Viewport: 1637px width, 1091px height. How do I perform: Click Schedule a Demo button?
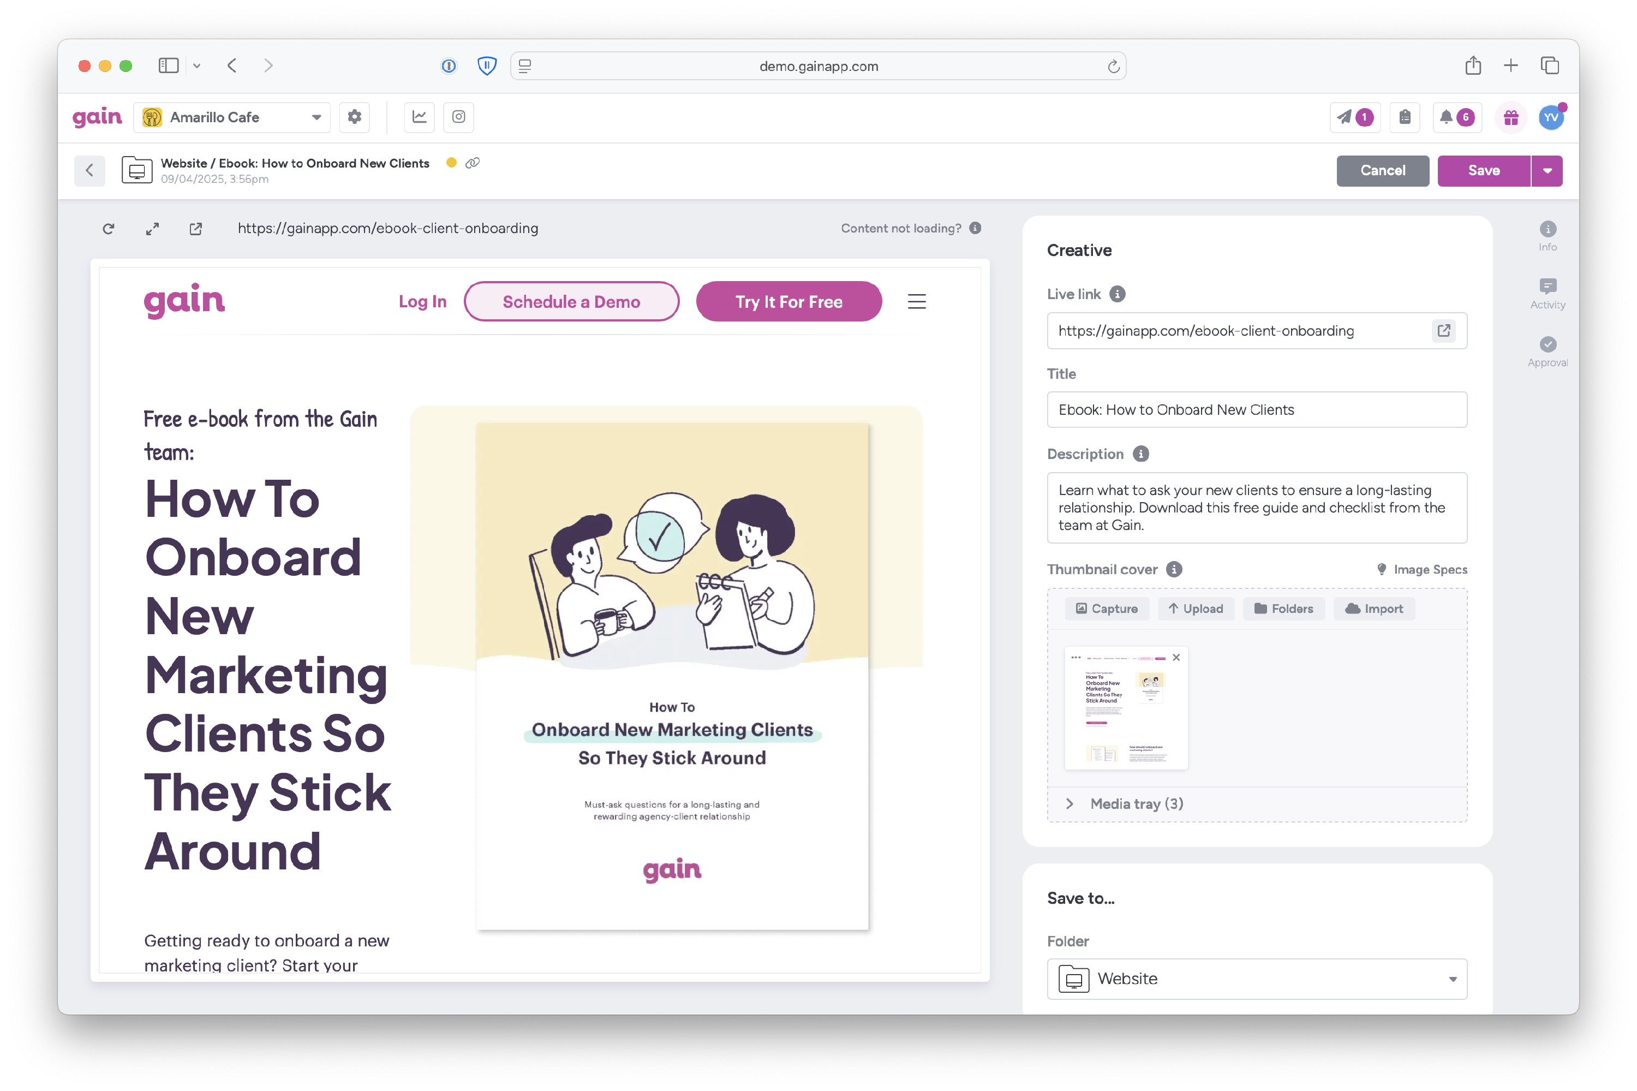click(x=571, y=301)
